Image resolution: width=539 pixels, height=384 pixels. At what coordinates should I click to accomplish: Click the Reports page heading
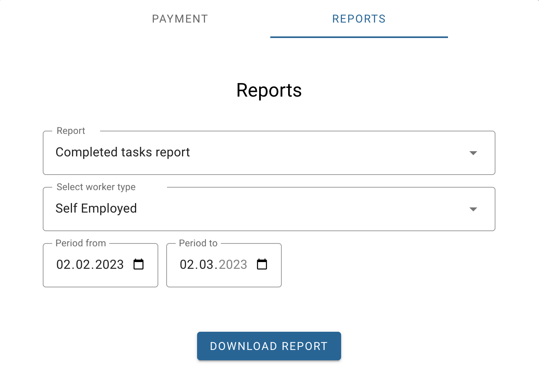269,90
